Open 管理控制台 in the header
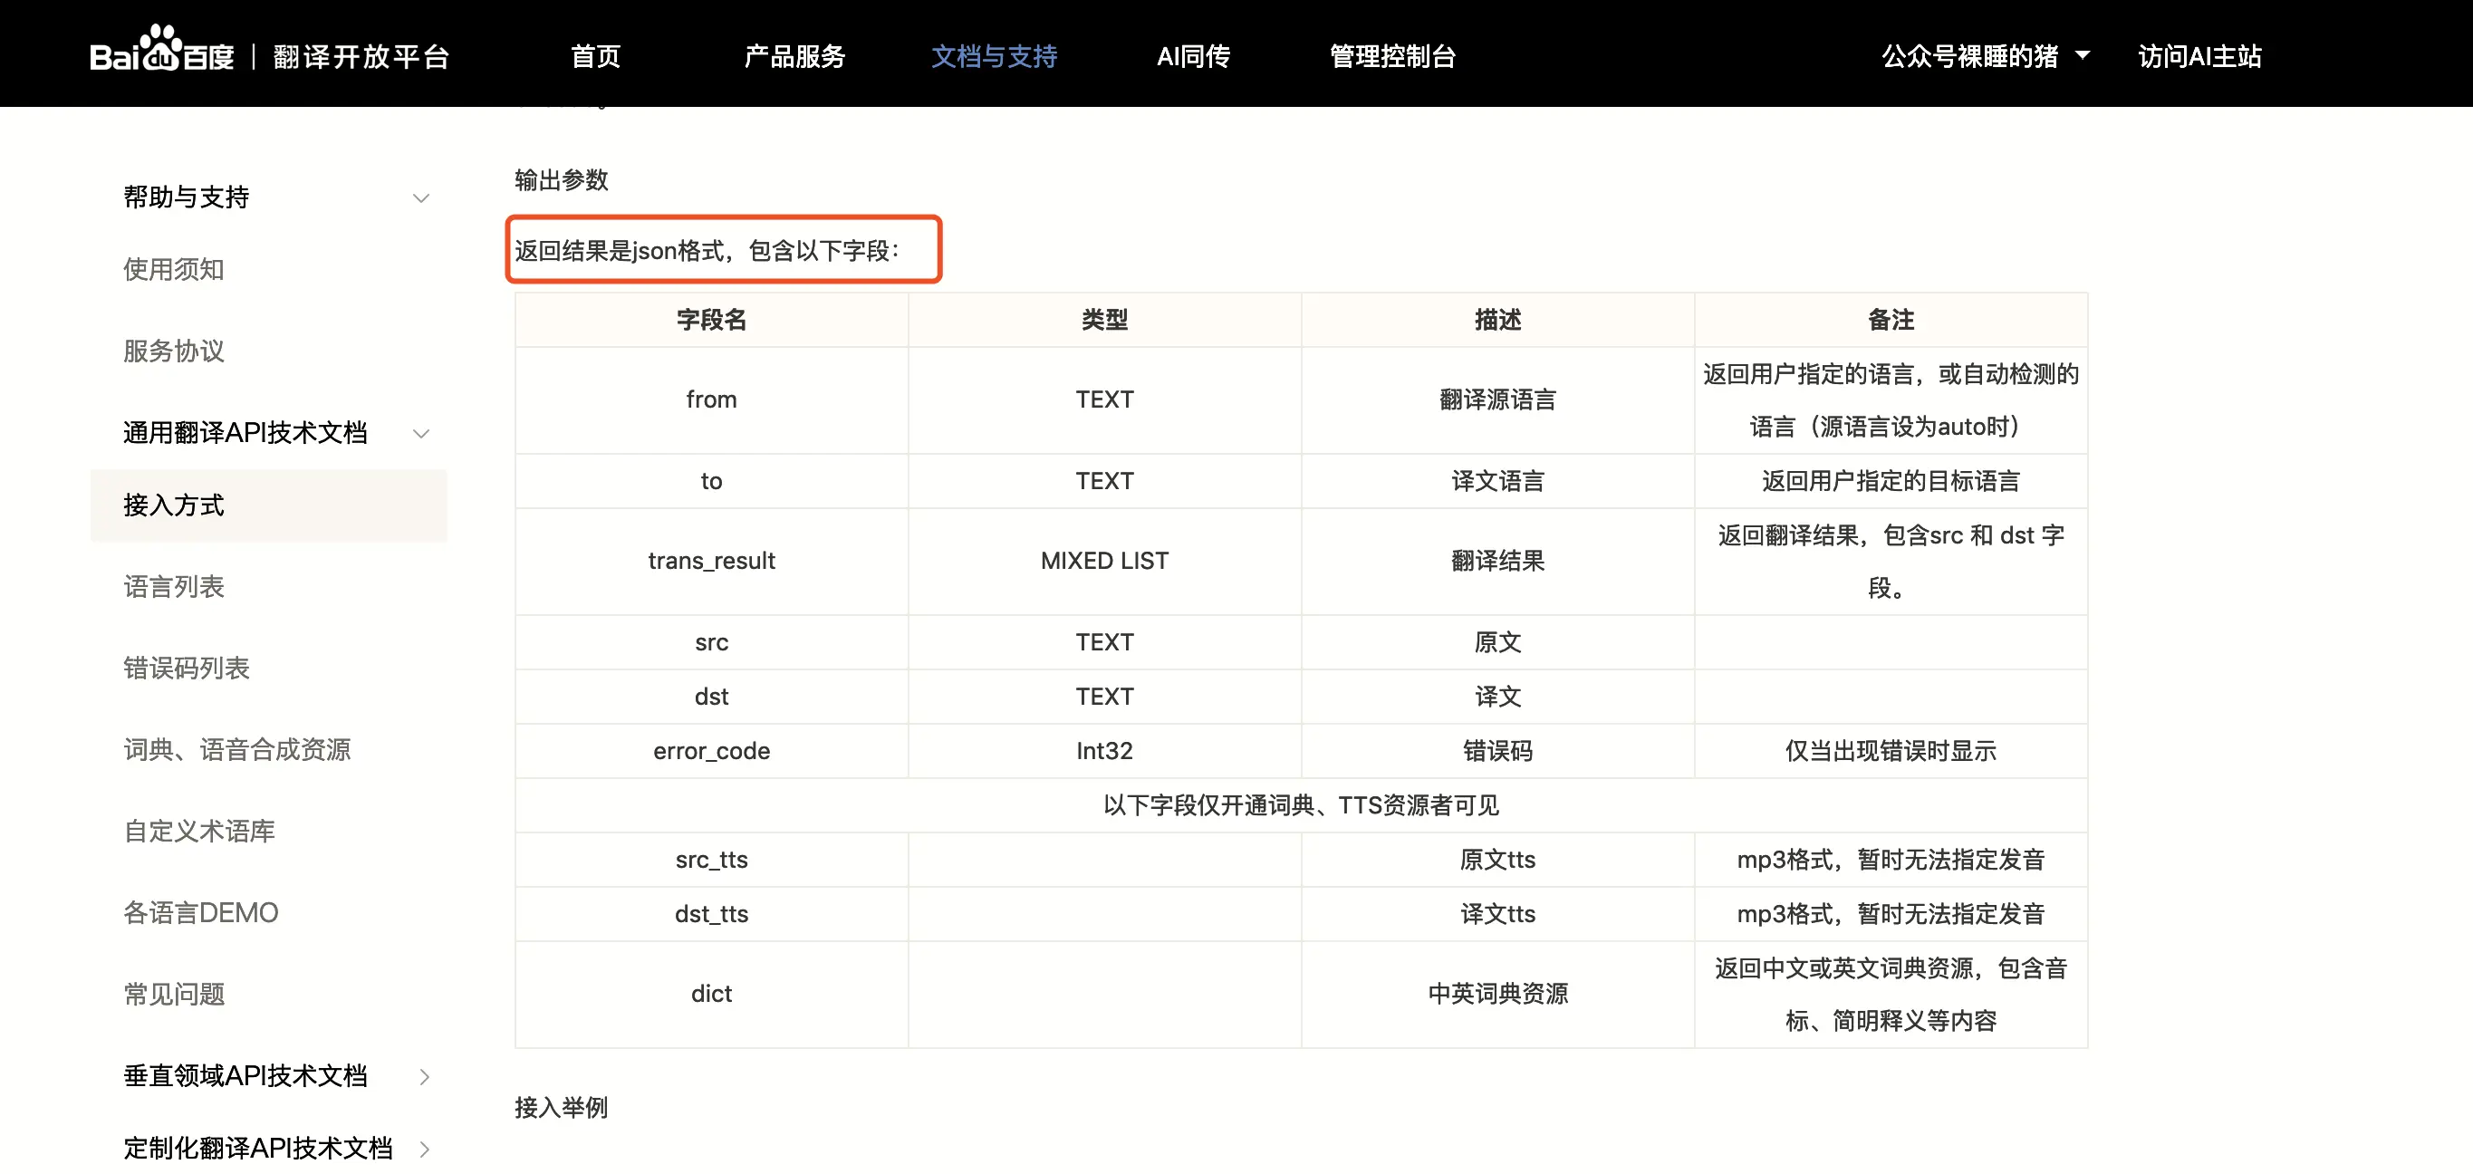Screen dimensions: 2473x1174 coord(1392,55)
